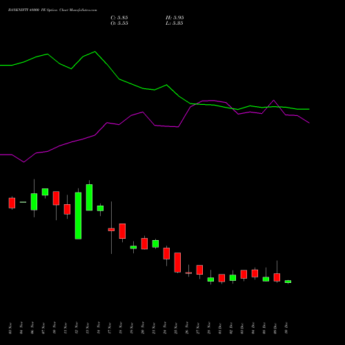Select the first red candle for 03 Nov
This screenshot has width=345, height=345.
point(12,203)
